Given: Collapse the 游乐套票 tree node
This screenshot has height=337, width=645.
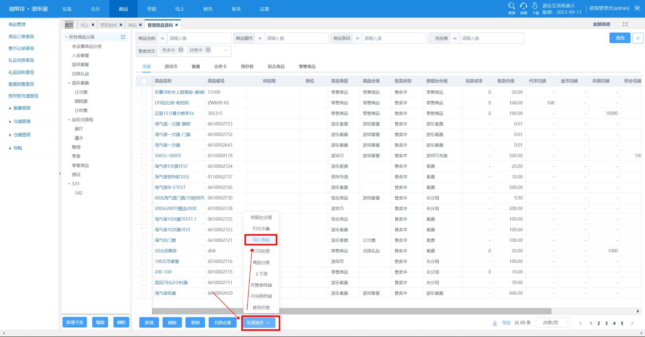Looking at the screenshot, I should tap(69, 83).
